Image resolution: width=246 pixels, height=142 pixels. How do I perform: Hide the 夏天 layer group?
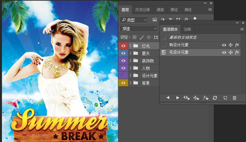click(x=123, y=53)
